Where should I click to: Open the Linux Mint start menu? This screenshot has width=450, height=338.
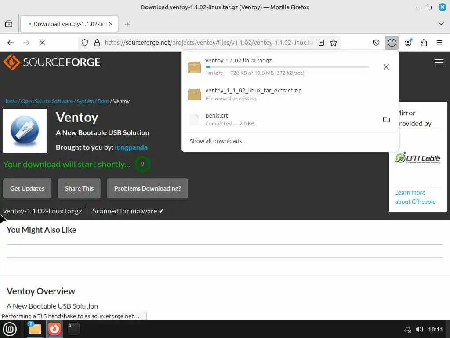pos(10,329)
